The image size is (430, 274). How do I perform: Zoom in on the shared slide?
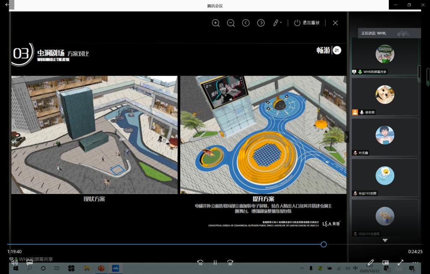point(216,23)
